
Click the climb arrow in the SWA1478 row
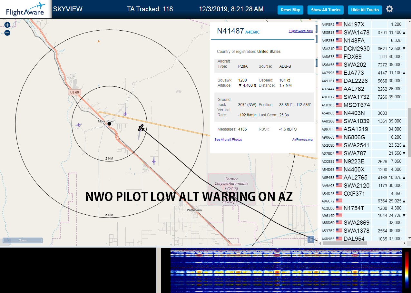click(x=404, y=33)
